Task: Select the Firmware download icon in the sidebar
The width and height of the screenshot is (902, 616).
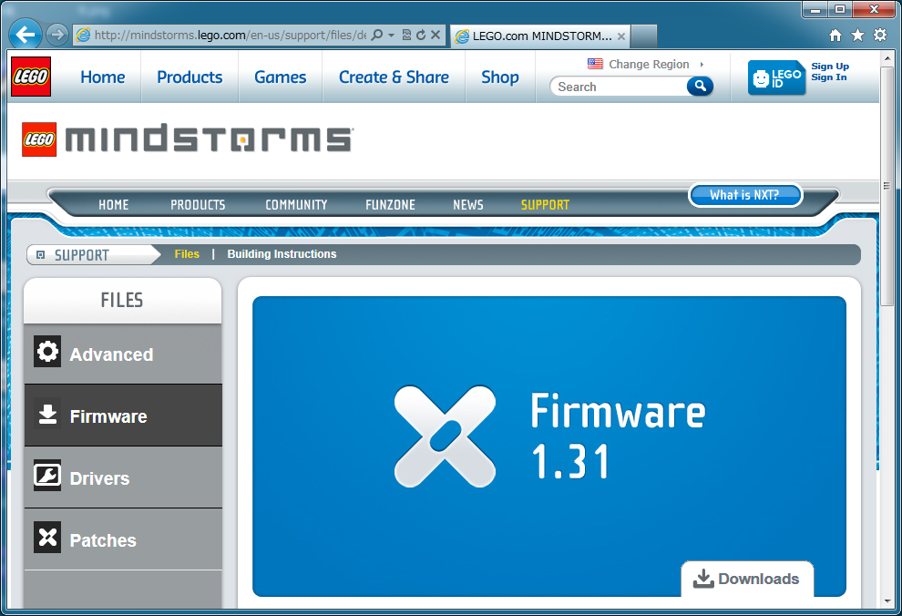Action: point(47,415)
